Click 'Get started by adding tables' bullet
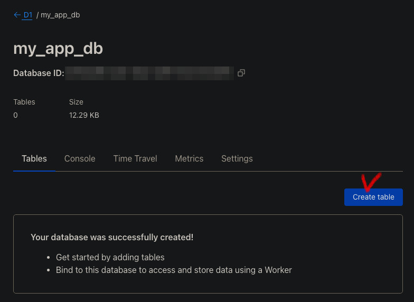The image size is (414, 302). [110, 258]
